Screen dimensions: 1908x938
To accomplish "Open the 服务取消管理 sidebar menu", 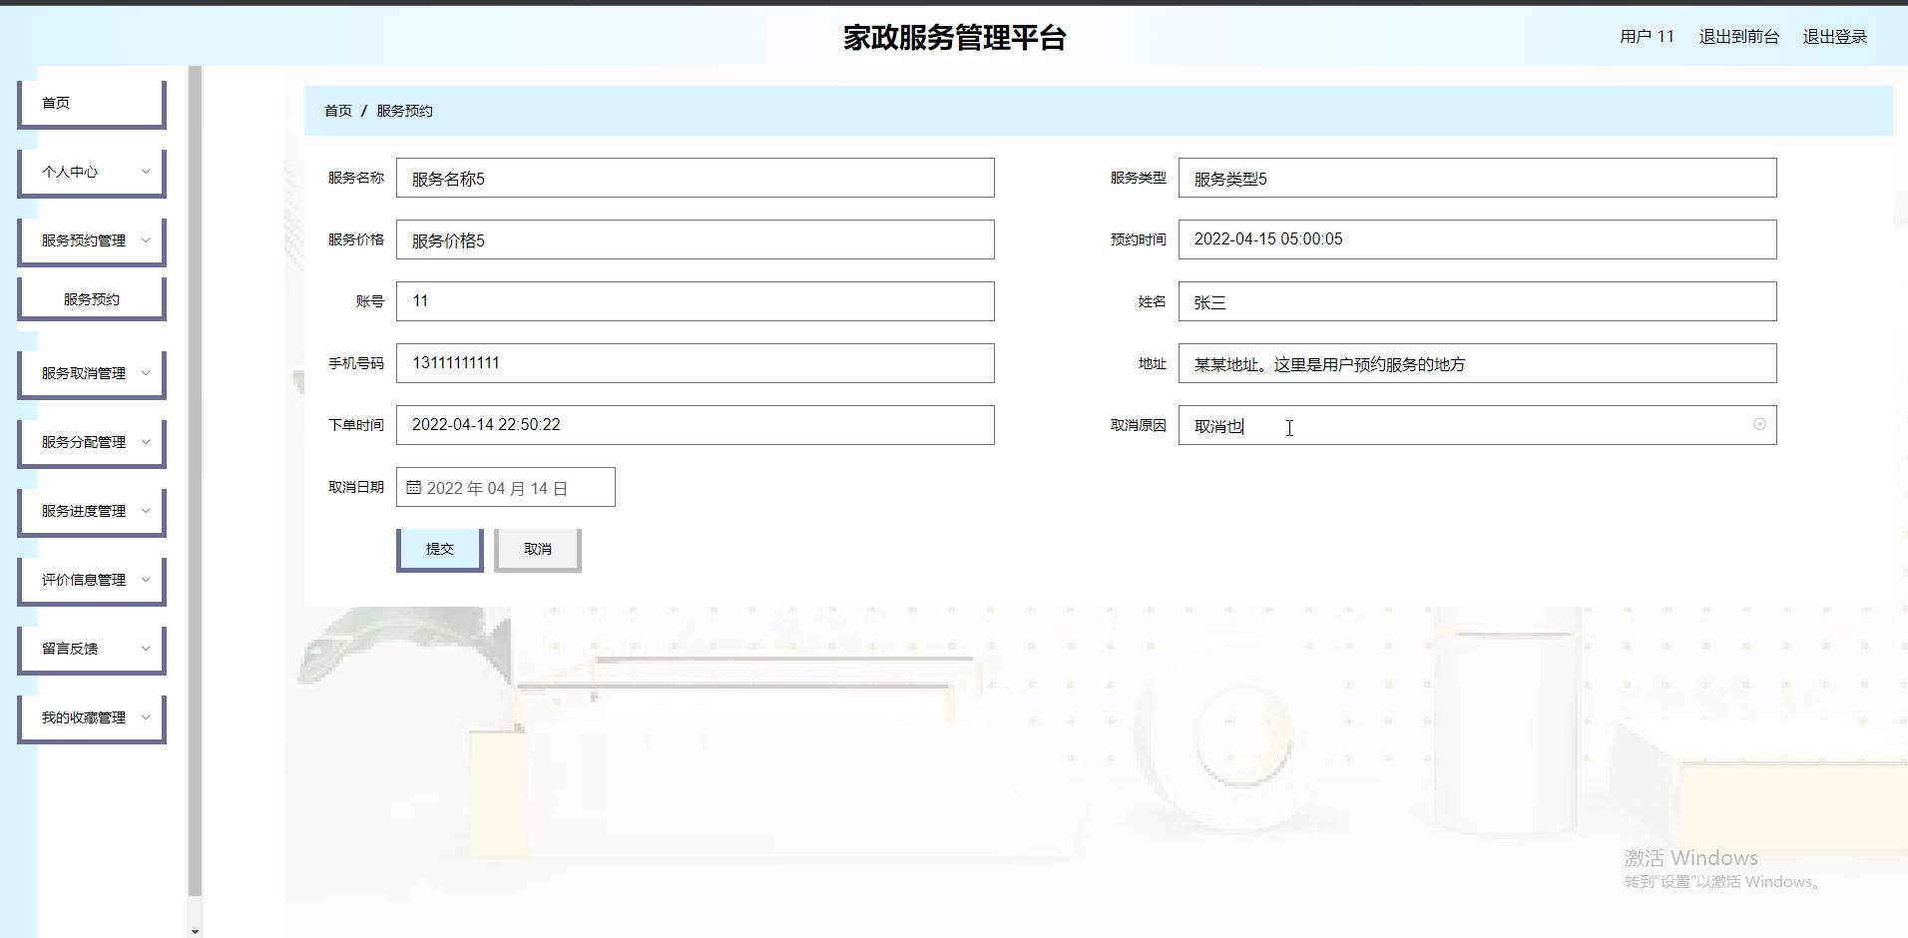I will tap(91, 374).
